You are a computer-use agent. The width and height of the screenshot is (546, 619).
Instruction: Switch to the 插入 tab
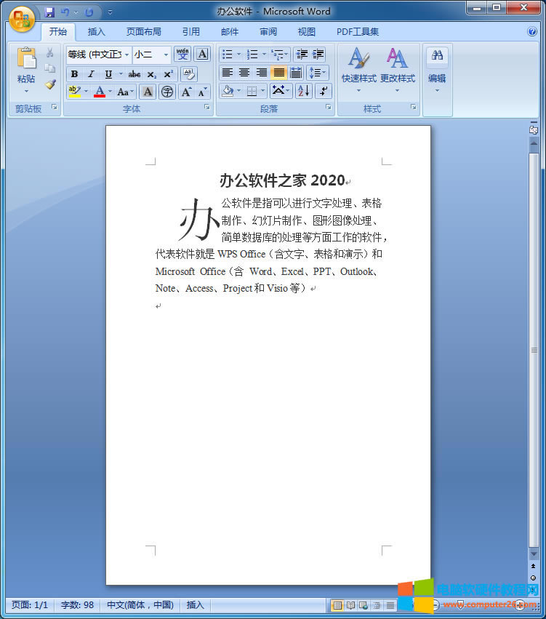pos(96,31)
